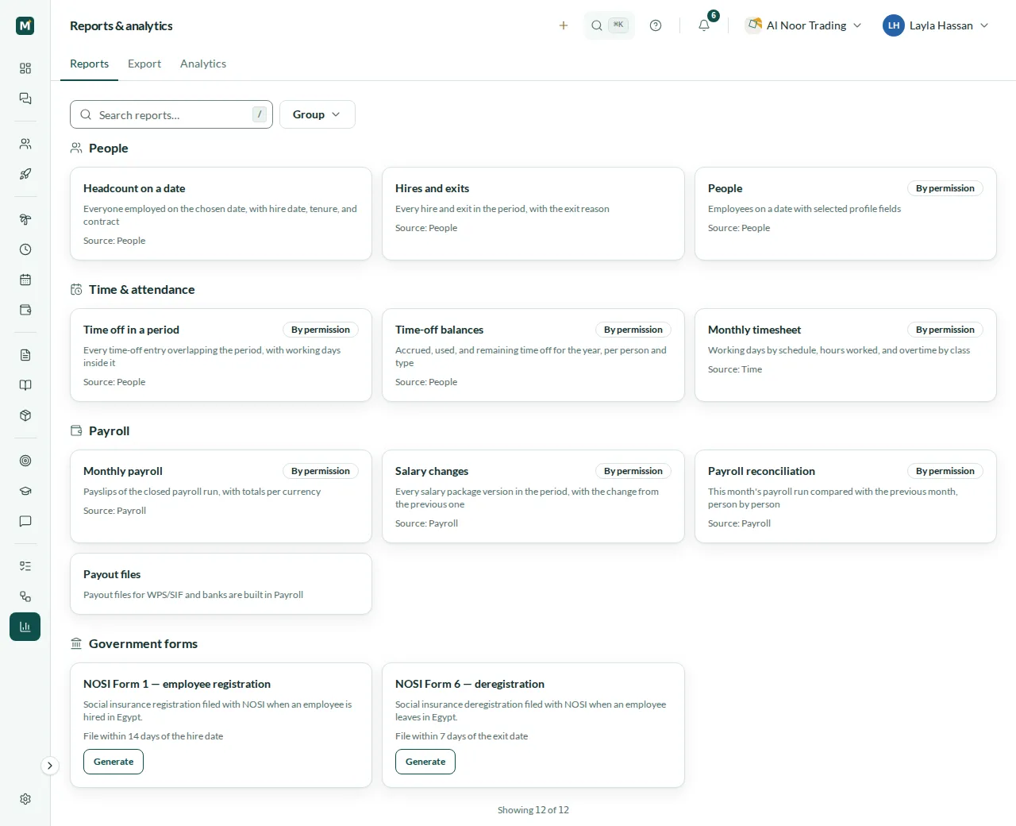This screenshot has width=1016, height=826.
Task: Open the Al Noor Trading company switcher
Action: pos(804,25)
